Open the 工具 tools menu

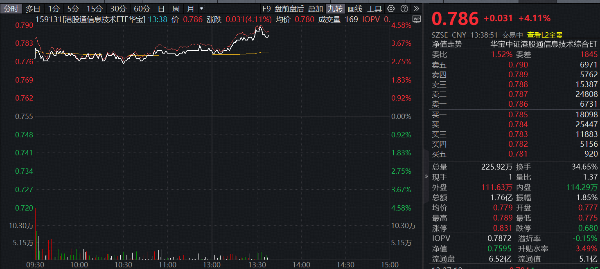coord(374,9)
